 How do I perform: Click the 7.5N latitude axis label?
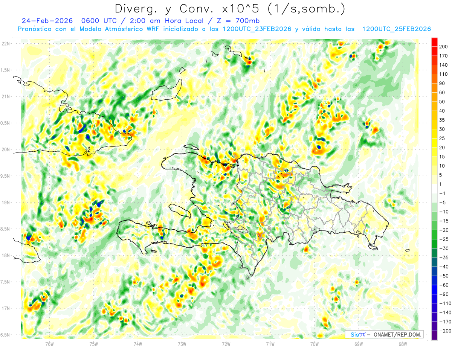tap(6, 282)
